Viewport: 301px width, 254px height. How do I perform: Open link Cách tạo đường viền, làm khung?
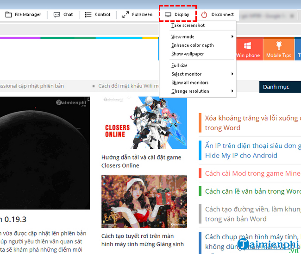(x=253, y=214)
